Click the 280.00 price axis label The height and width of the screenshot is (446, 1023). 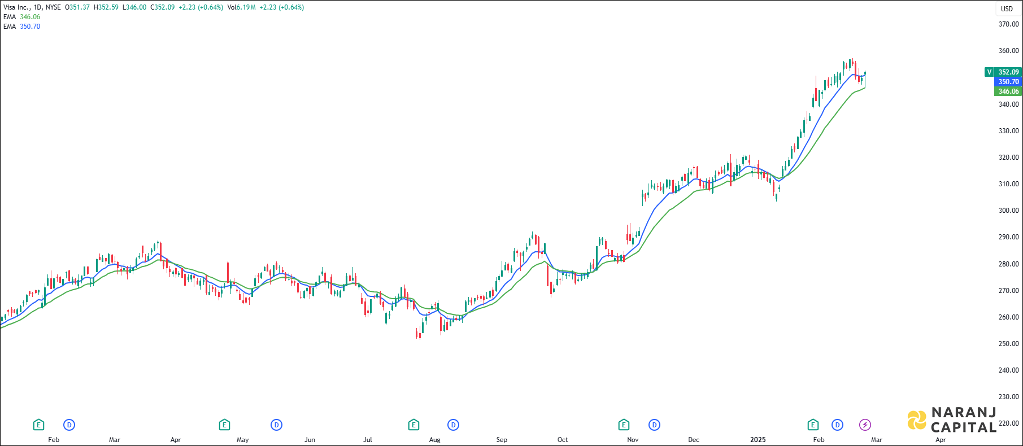(1008, 264)
